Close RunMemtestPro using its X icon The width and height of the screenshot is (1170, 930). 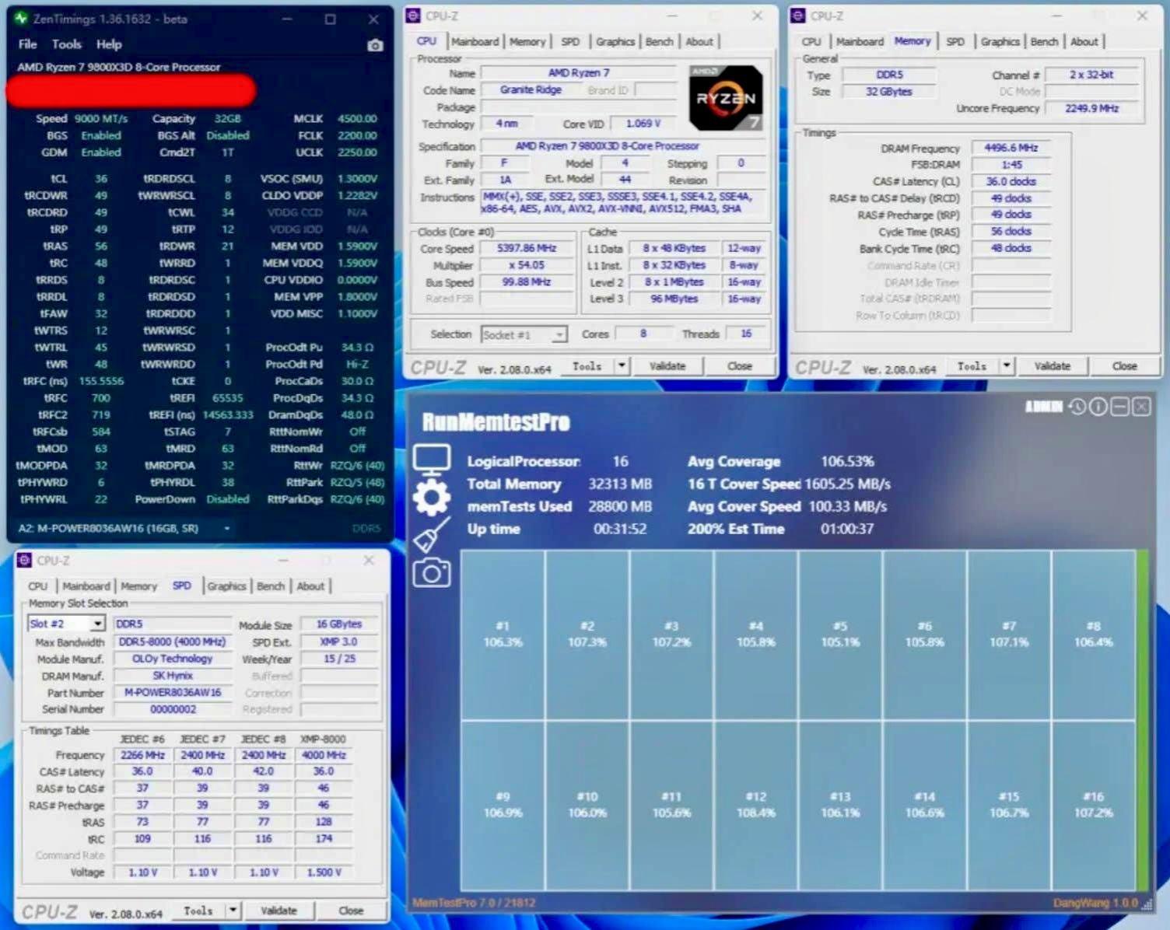click(x=1141, y=407)
